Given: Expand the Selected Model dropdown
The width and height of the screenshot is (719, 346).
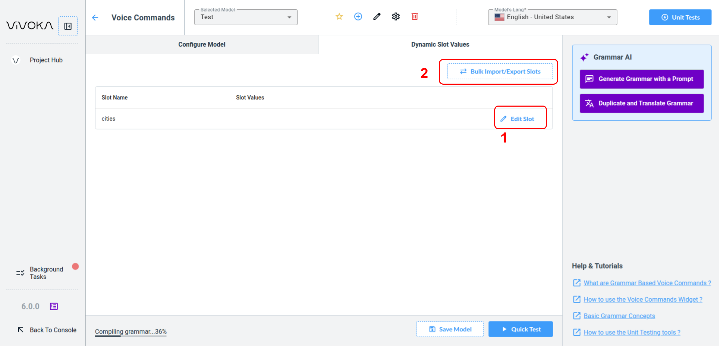Looking at the screenshot, I should 246,17.
